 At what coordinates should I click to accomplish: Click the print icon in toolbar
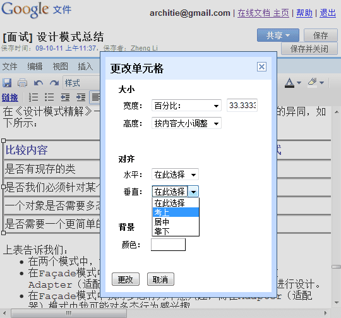(x=22, y=83)
